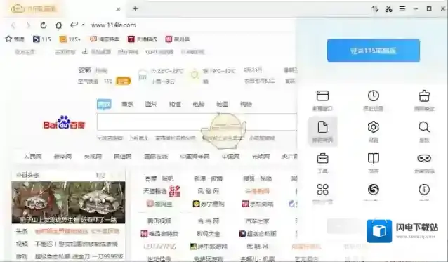Clear browsing traces via broom icon

[x=424, y=100]
